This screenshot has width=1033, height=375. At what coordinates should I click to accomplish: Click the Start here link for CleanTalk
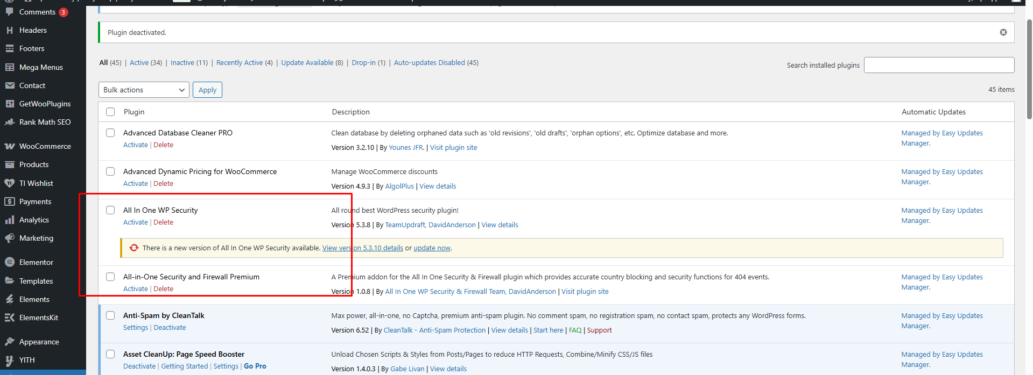(x=549, y=330)
